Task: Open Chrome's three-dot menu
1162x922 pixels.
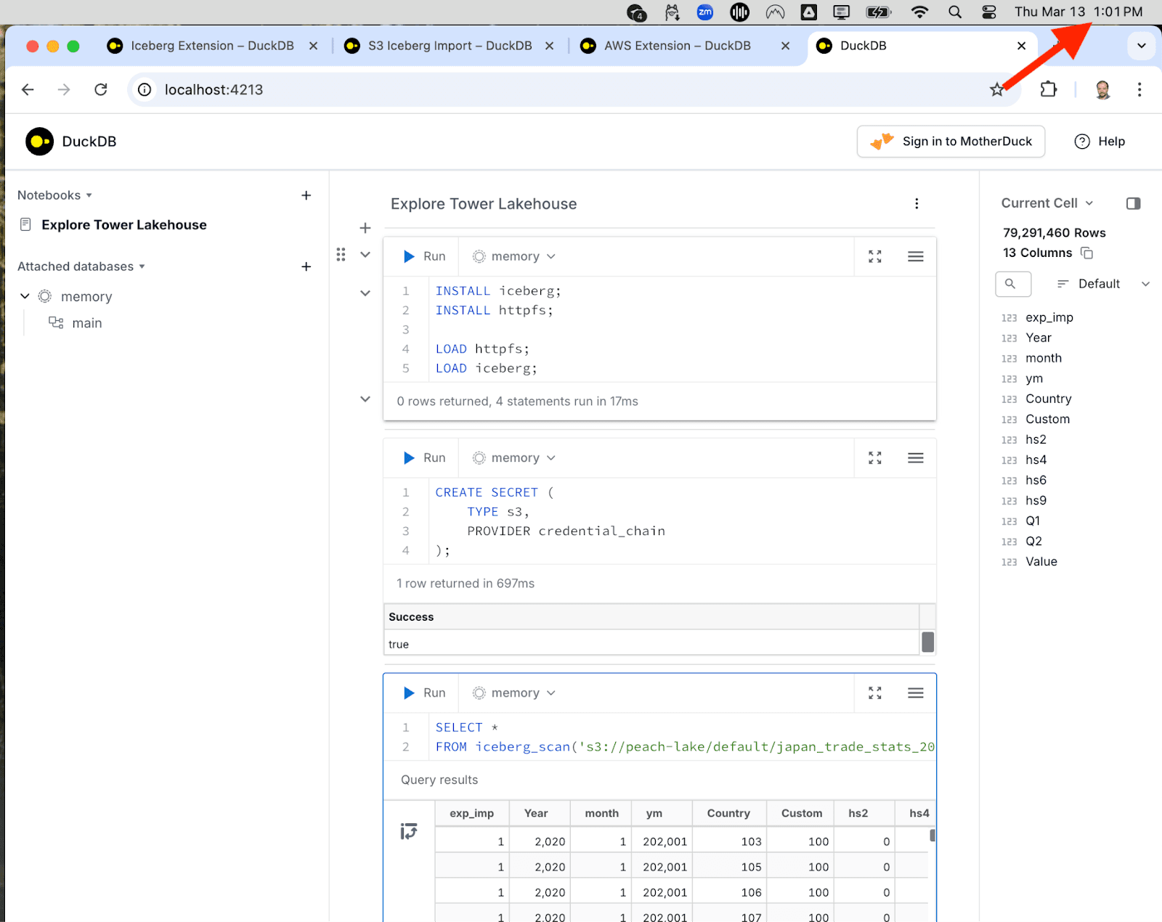Action: tap(1139, 89)
